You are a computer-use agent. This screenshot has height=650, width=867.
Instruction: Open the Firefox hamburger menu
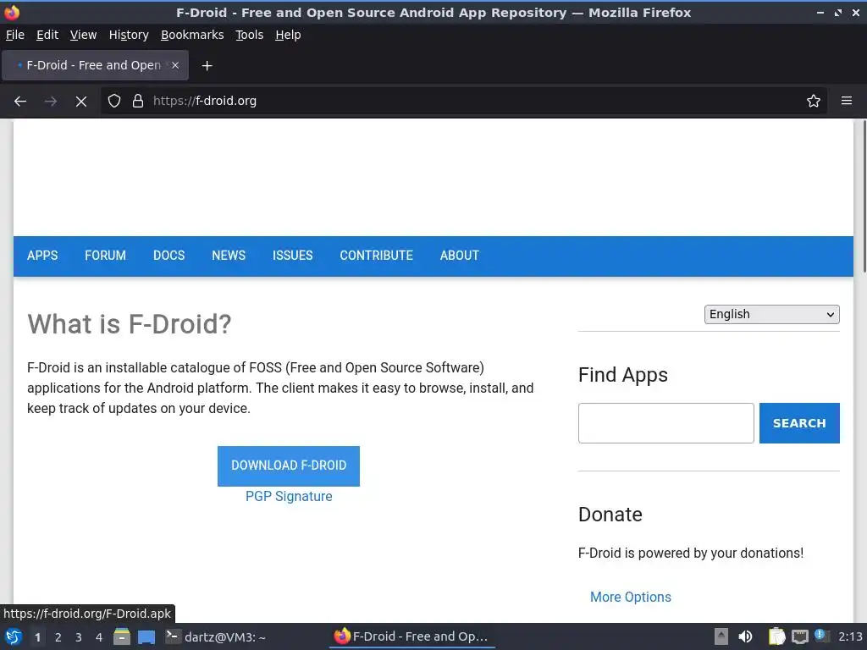(847, 101)
